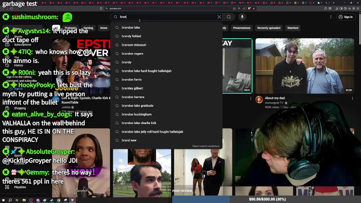Screen dimensions: 361x203
Task: Click the magnifier search button beside the search box
Action: [229, 17]
